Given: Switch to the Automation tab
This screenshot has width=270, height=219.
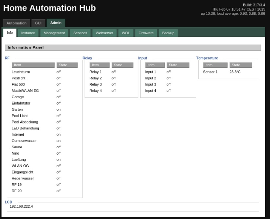Looking at the screenshot, I should coord(17,23).
